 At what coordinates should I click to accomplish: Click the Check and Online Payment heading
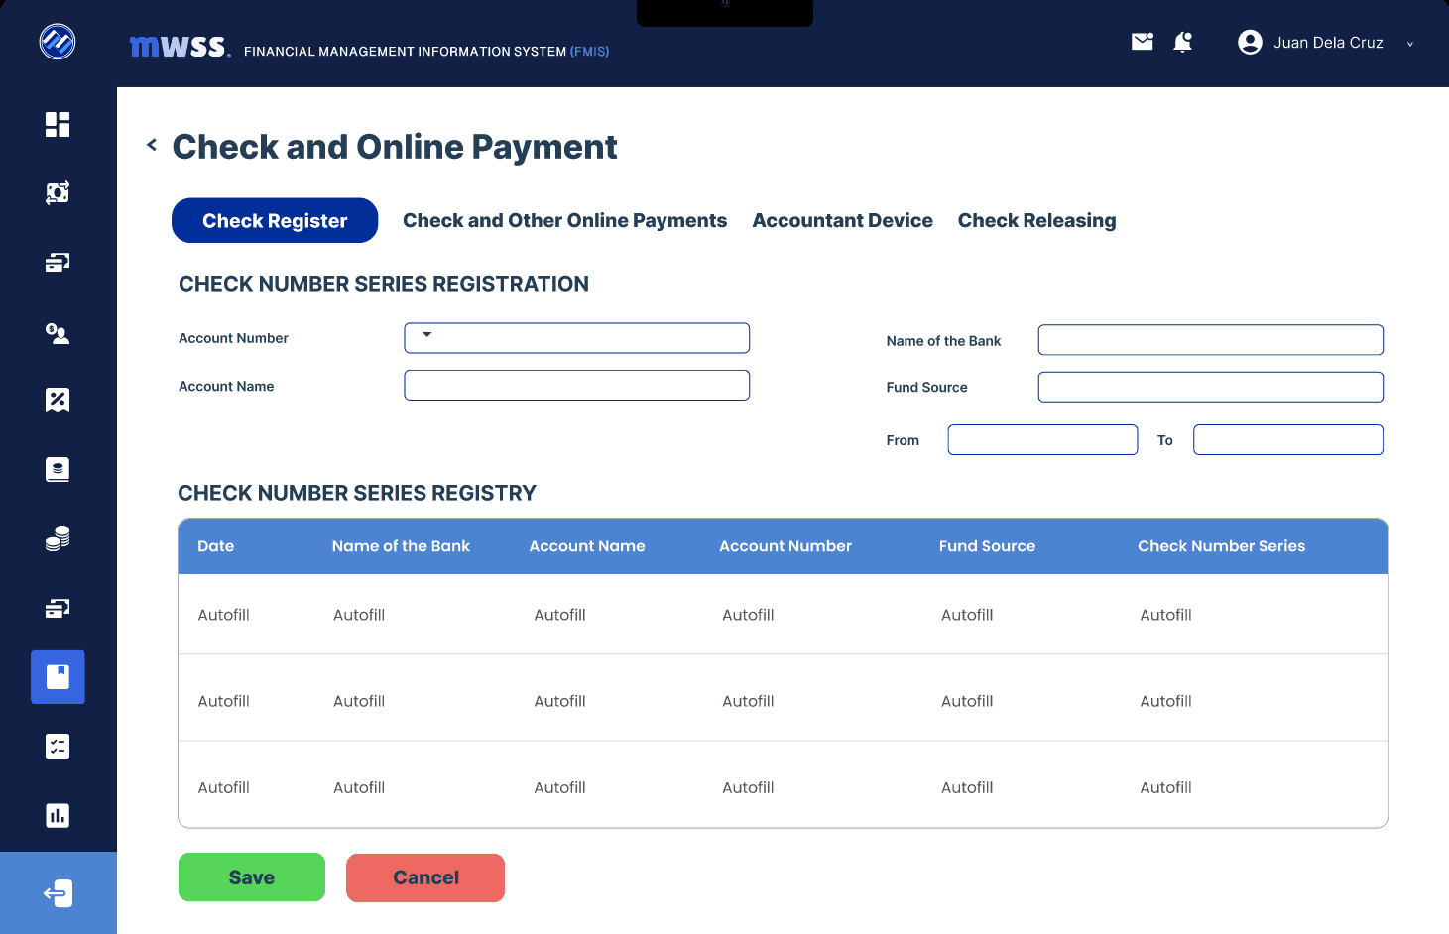point(395,147)
